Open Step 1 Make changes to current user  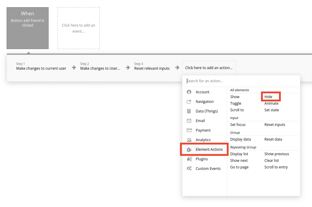coord(41,66)
